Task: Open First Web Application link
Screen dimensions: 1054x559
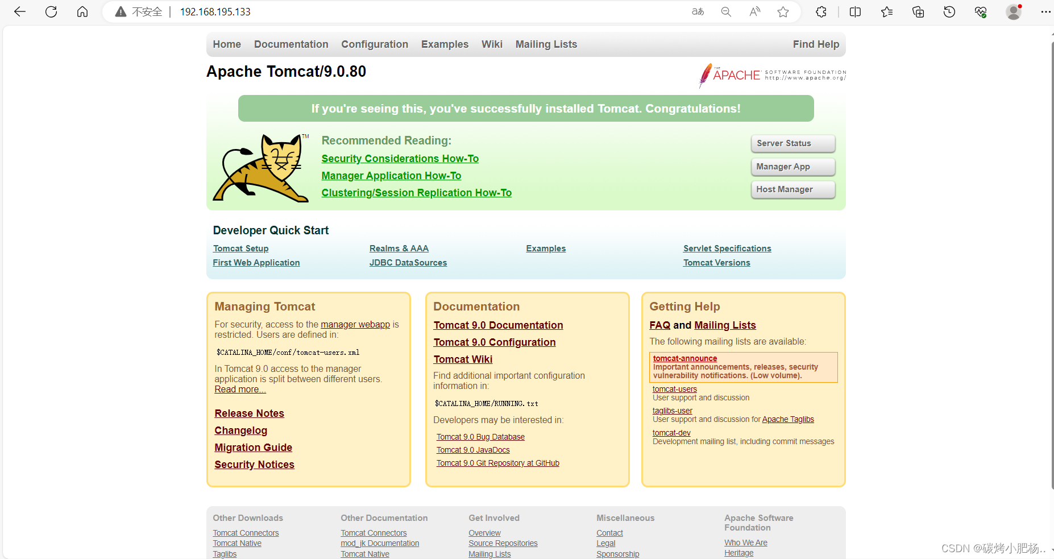Action: [256, 263]
